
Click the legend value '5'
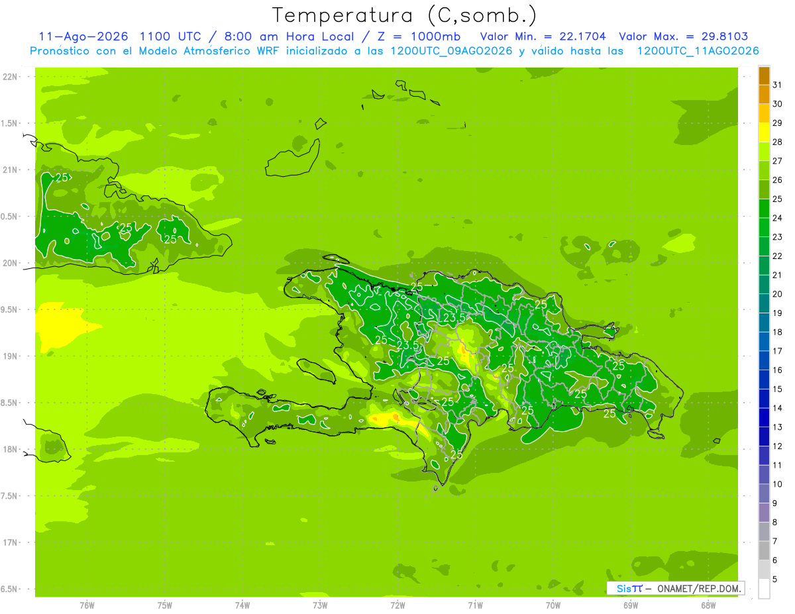(776, 579)
